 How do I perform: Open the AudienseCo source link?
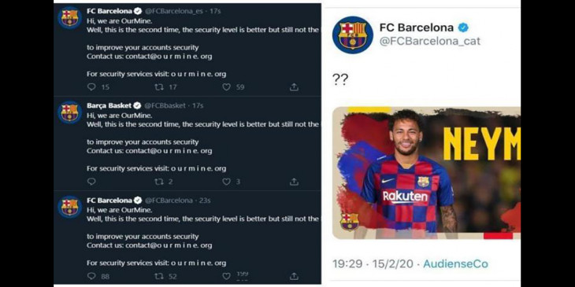click(x=455, y=263)
